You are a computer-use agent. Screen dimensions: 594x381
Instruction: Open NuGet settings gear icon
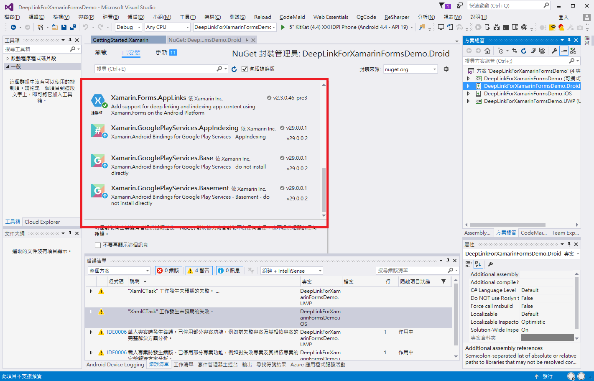[x=446, y=69]
